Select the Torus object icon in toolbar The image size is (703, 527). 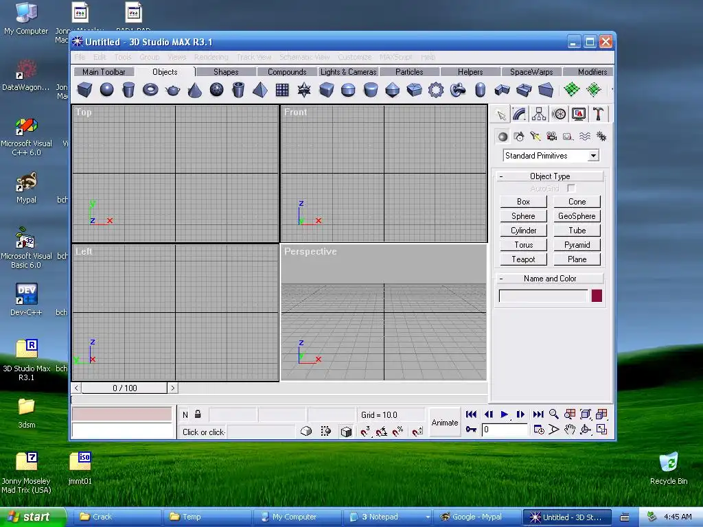pyautogui.click(x=150, y=90)
